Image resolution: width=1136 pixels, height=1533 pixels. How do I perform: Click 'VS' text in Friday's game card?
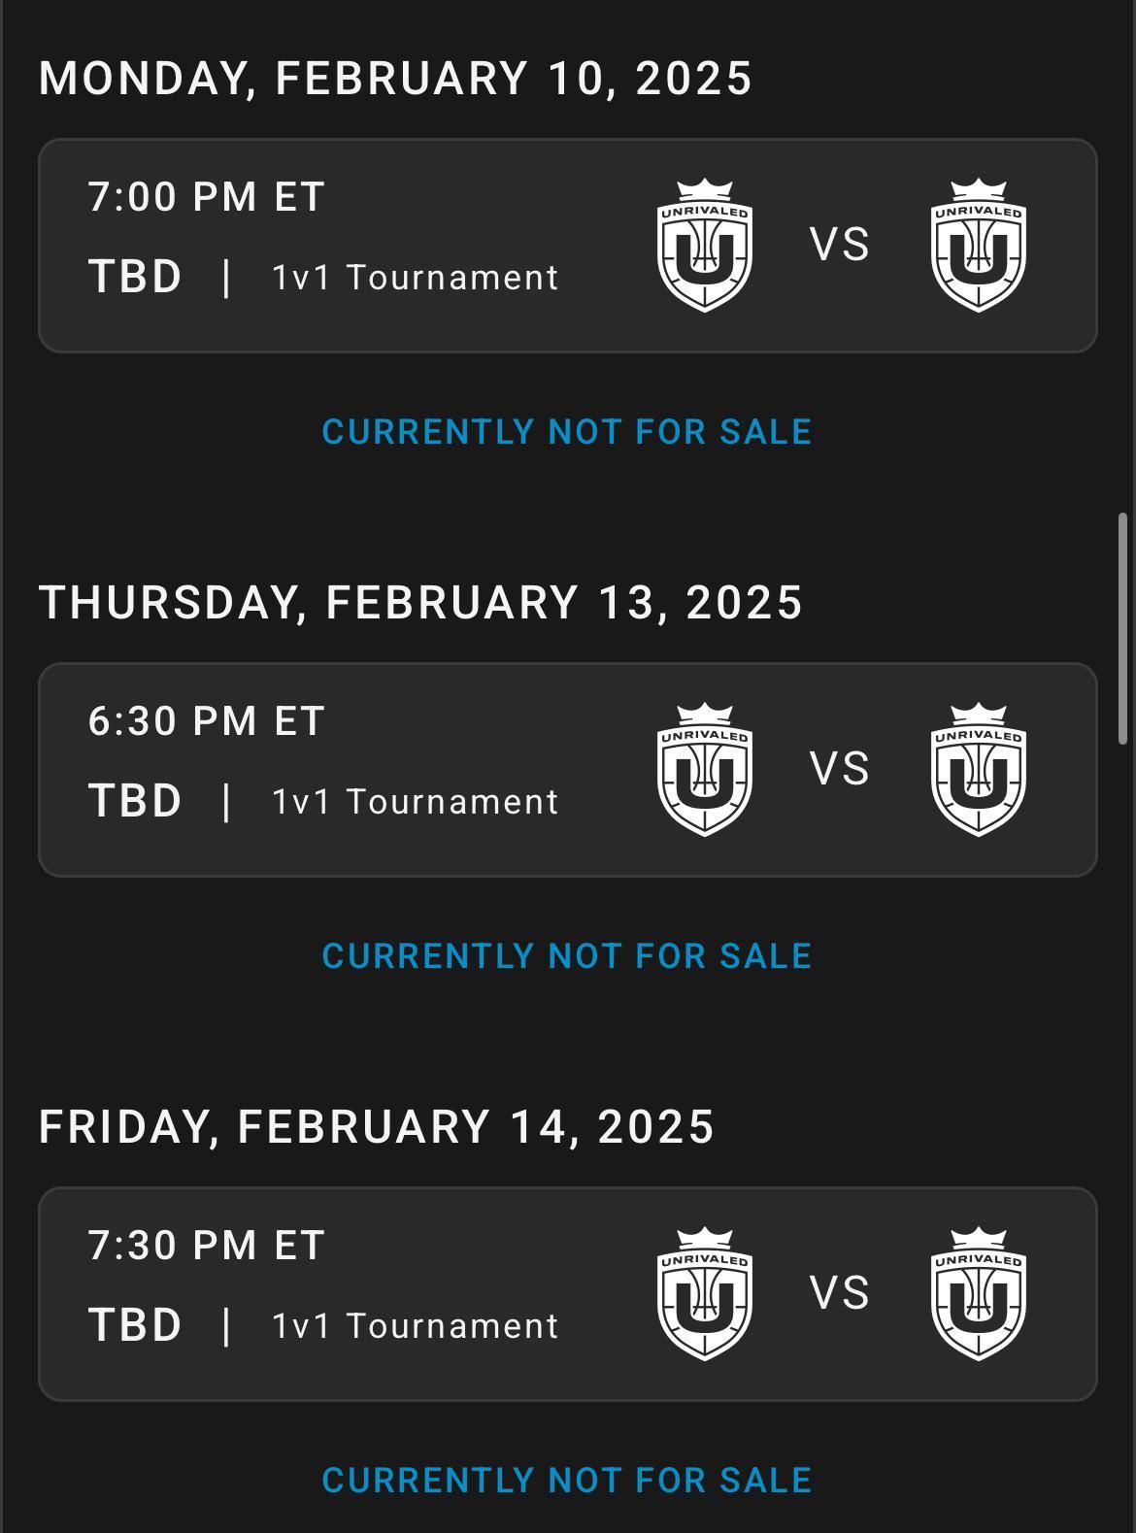tap(840, 1294)
